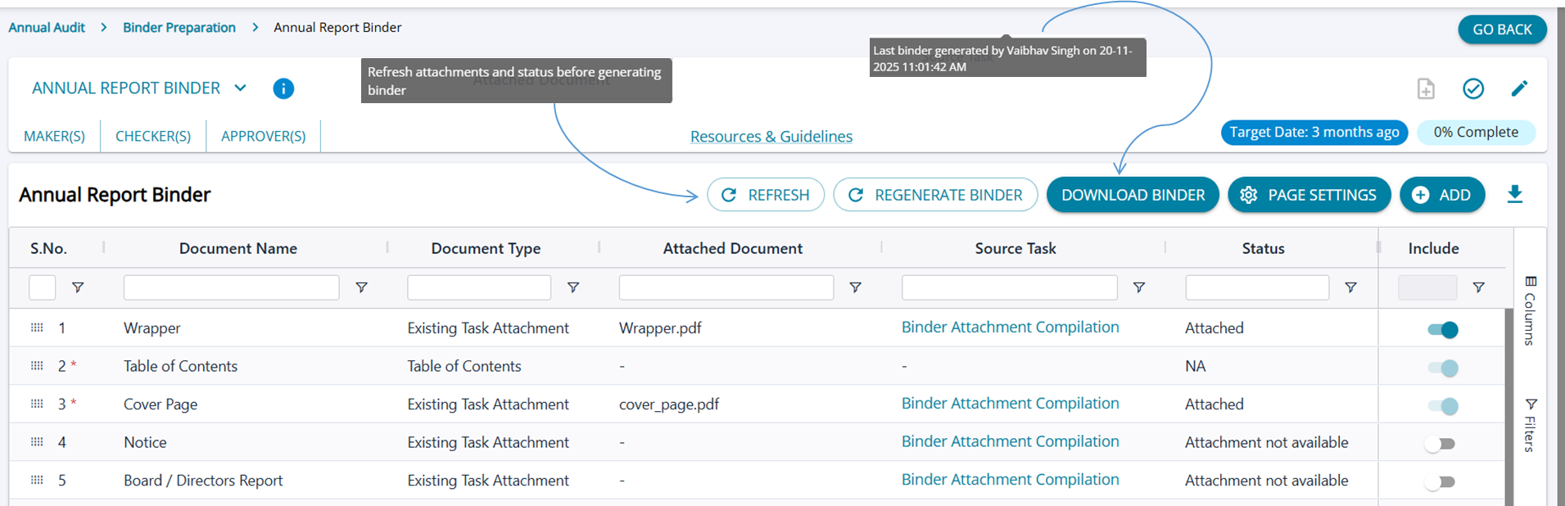The width and height of the screenshot is (1565, 506).
Task: Switch to the CHECKER(S) tab
Action: pos(153,136)
